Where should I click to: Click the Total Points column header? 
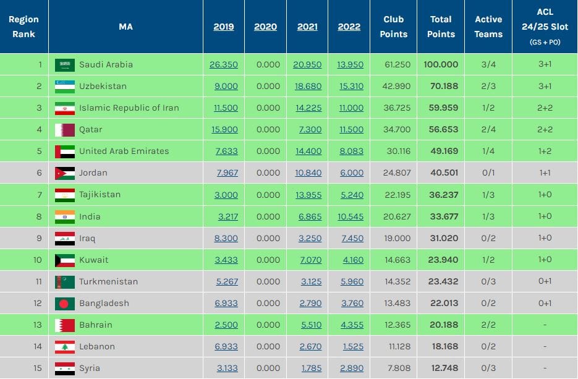441,27
